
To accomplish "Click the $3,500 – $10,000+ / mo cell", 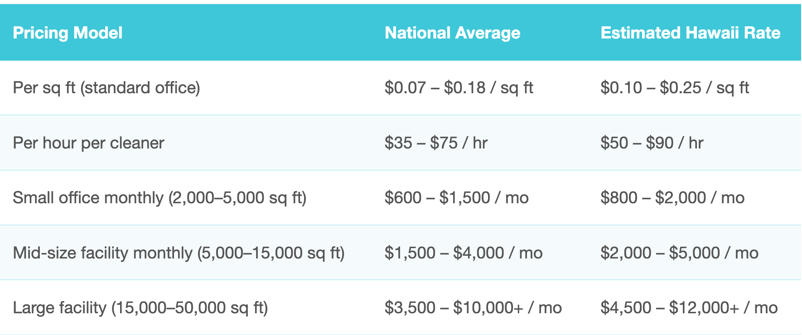I will tap(473, 308).
